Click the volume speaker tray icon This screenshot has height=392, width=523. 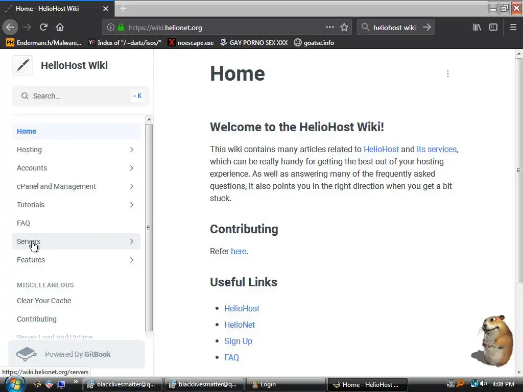483,384
